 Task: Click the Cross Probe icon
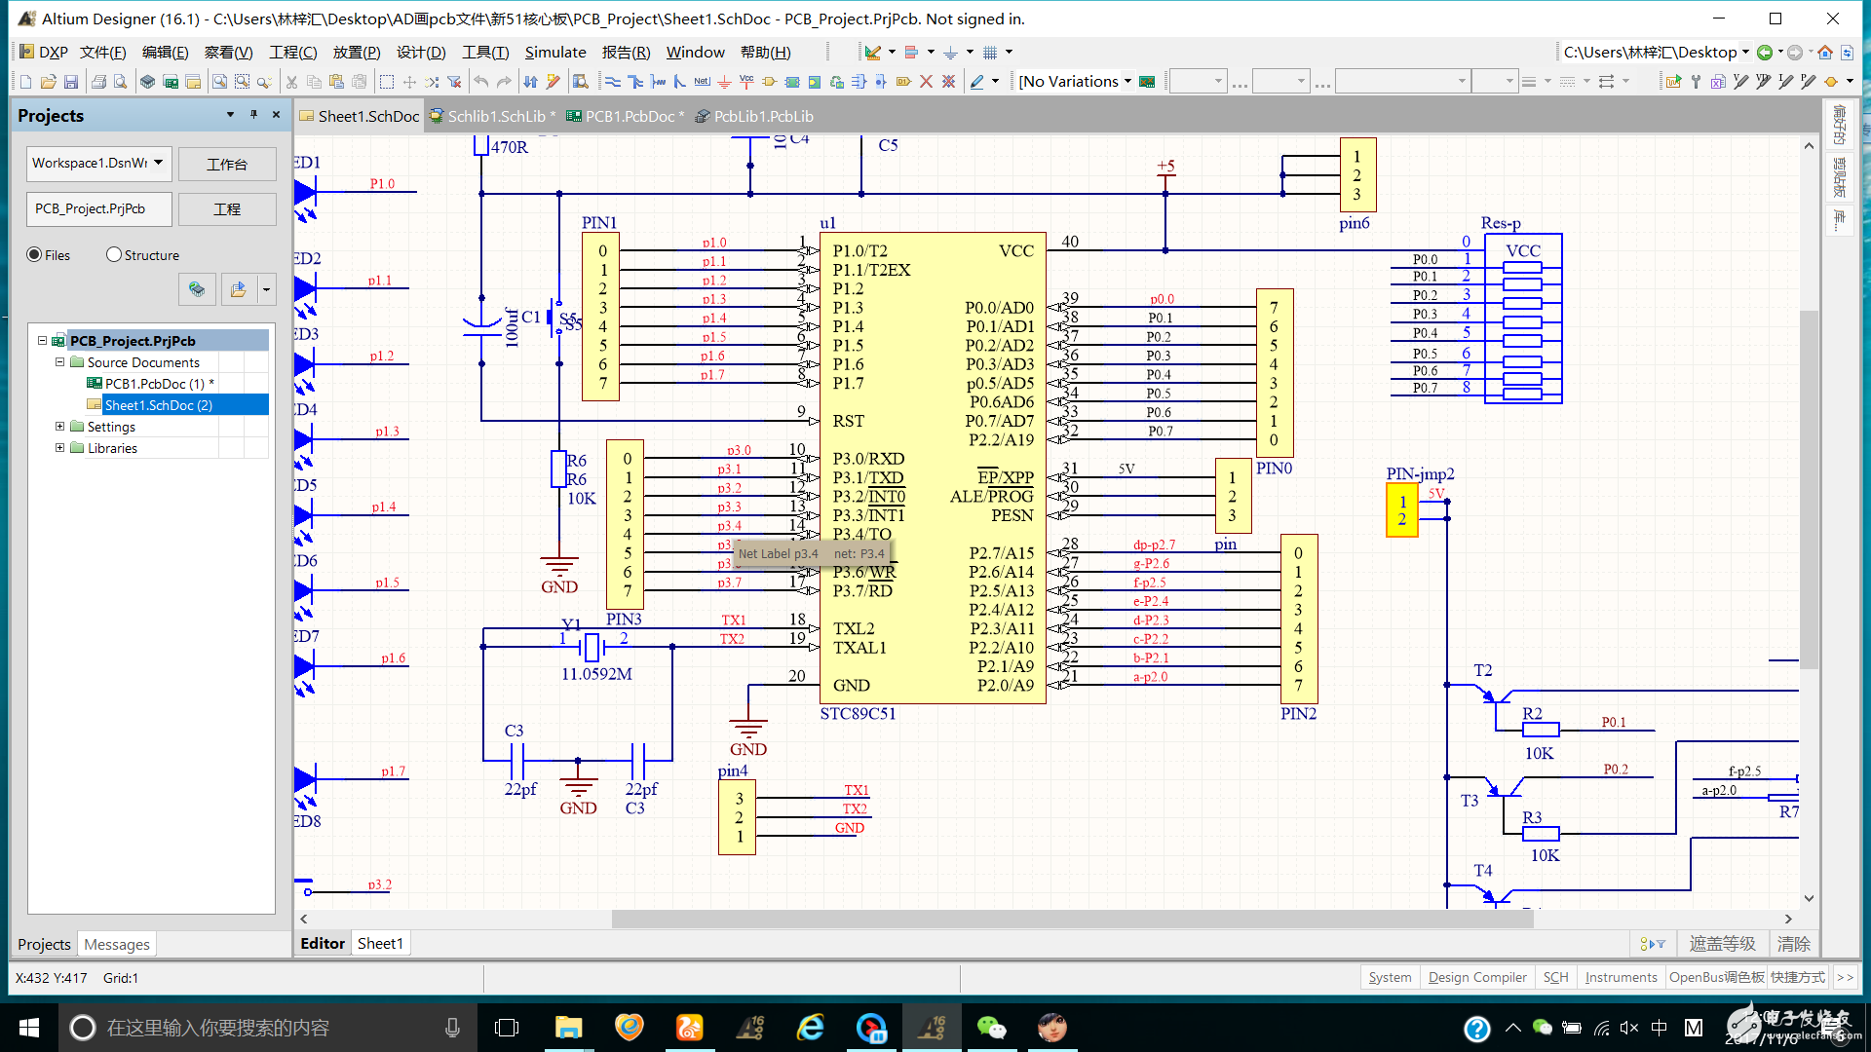tap(554, 82)
